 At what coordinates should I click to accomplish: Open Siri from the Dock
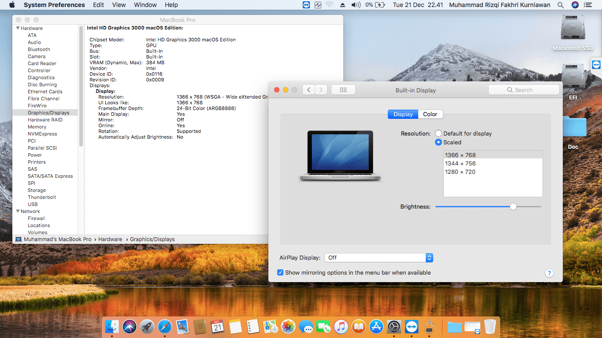(129, 327)
